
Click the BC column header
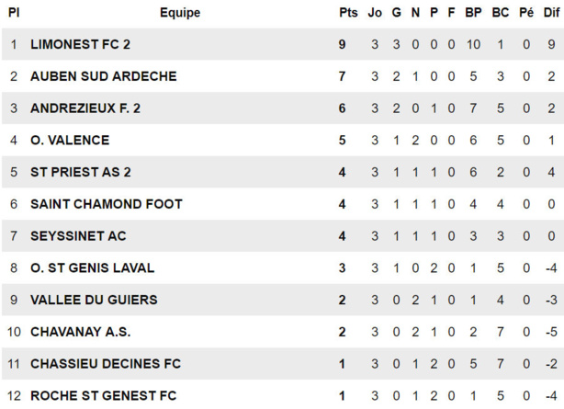coord(500,13)
